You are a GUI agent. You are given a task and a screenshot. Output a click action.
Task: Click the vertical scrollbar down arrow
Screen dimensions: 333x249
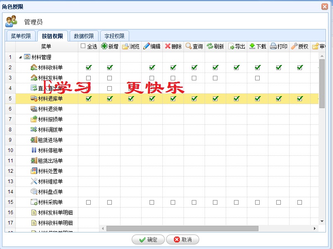322,222
